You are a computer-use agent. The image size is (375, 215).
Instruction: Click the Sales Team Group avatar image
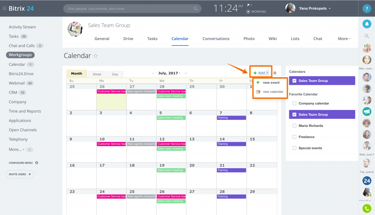point(75,29)
